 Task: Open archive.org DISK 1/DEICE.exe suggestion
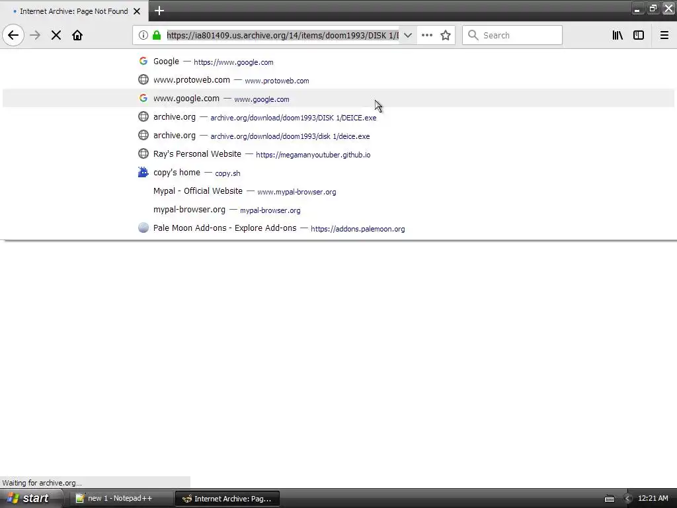coord(338,117)
